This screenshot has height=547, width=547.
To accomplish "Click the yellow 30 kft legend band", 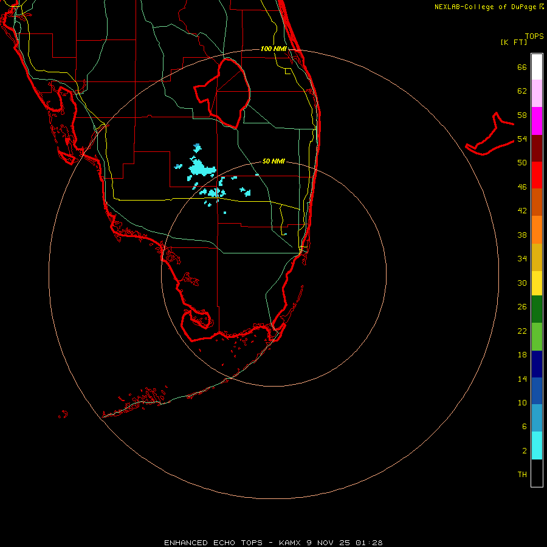I will click(537, 283).
